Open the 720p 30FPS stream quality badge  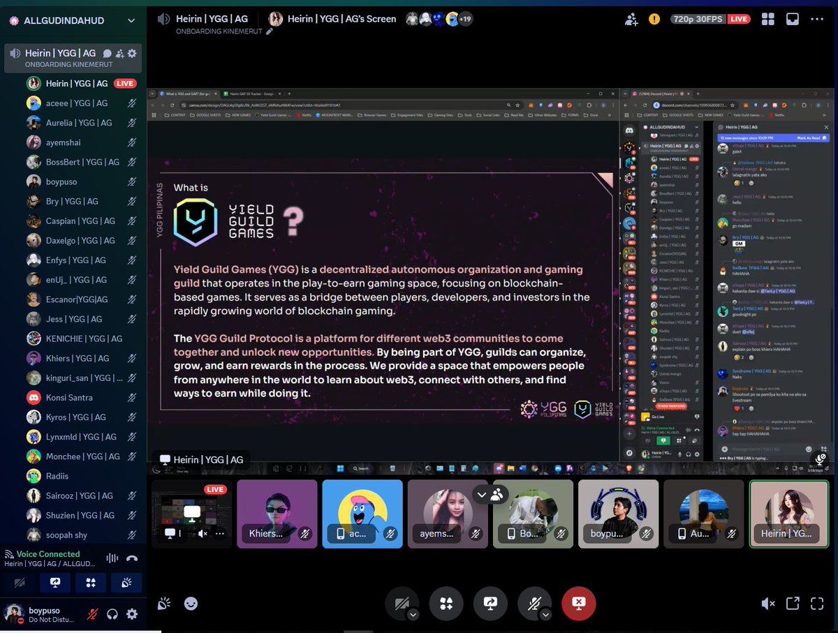[x=698, y=20]
